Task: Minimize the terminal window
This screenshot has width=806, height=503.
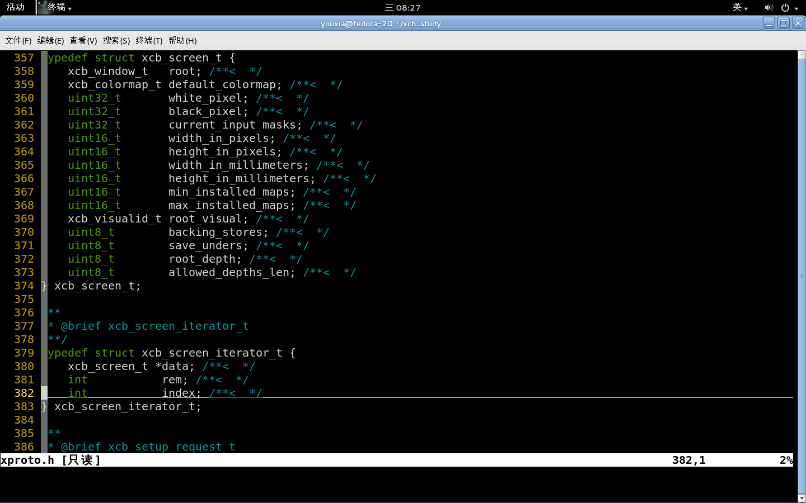Action: pos(769,23)
